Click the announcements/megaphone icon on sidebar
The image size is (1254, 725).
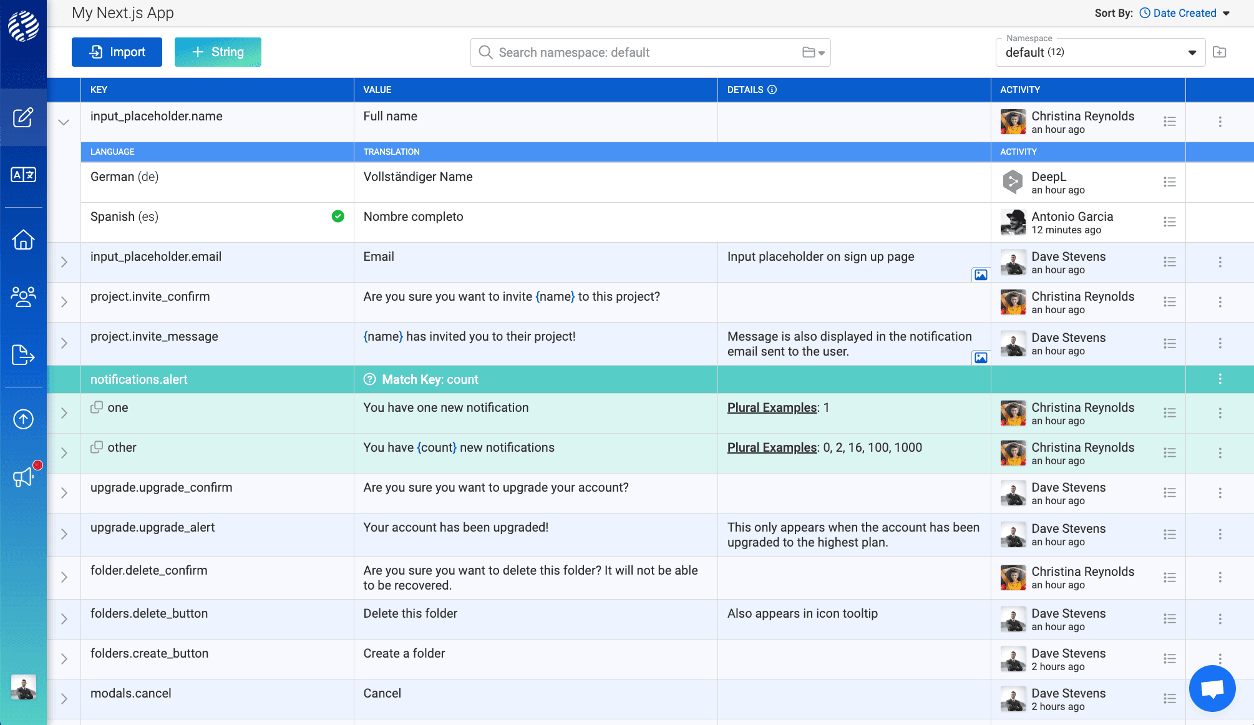tap(23, 479)
